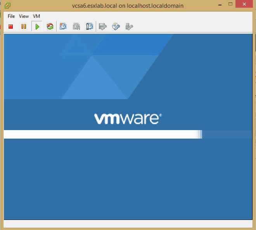Viewport: 256px width, 230px height.
Task: Click the red Power Off button
Action: point(11,26)
